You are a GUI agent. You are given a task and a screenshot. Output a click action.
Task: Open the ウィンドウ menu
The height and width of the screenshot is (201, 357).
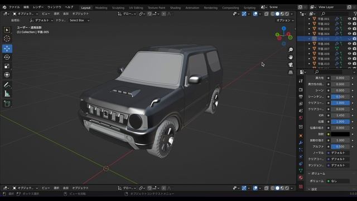pos(54,7)
